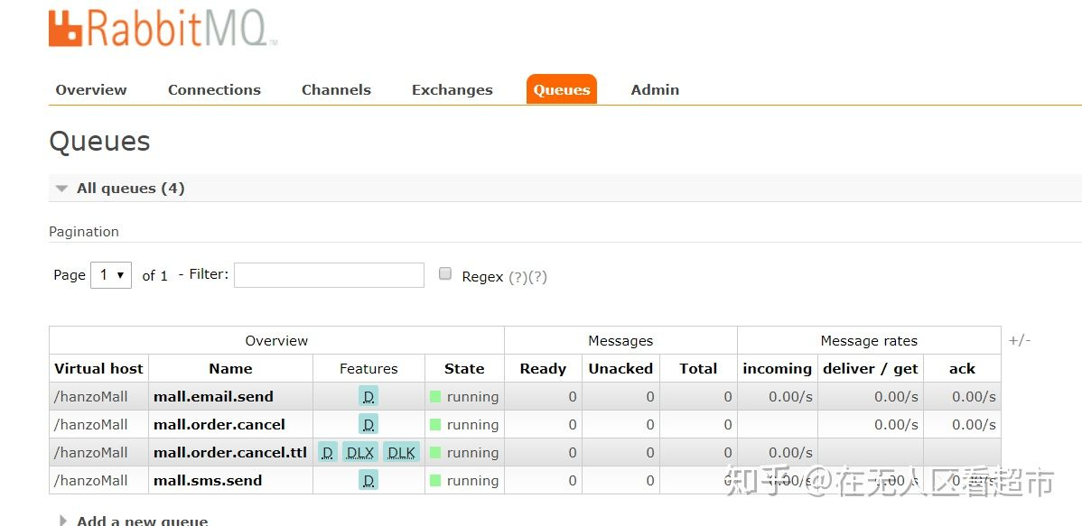Go to the Channels tab
Viewport: 1082px width, 526px height.
[336, 89]
